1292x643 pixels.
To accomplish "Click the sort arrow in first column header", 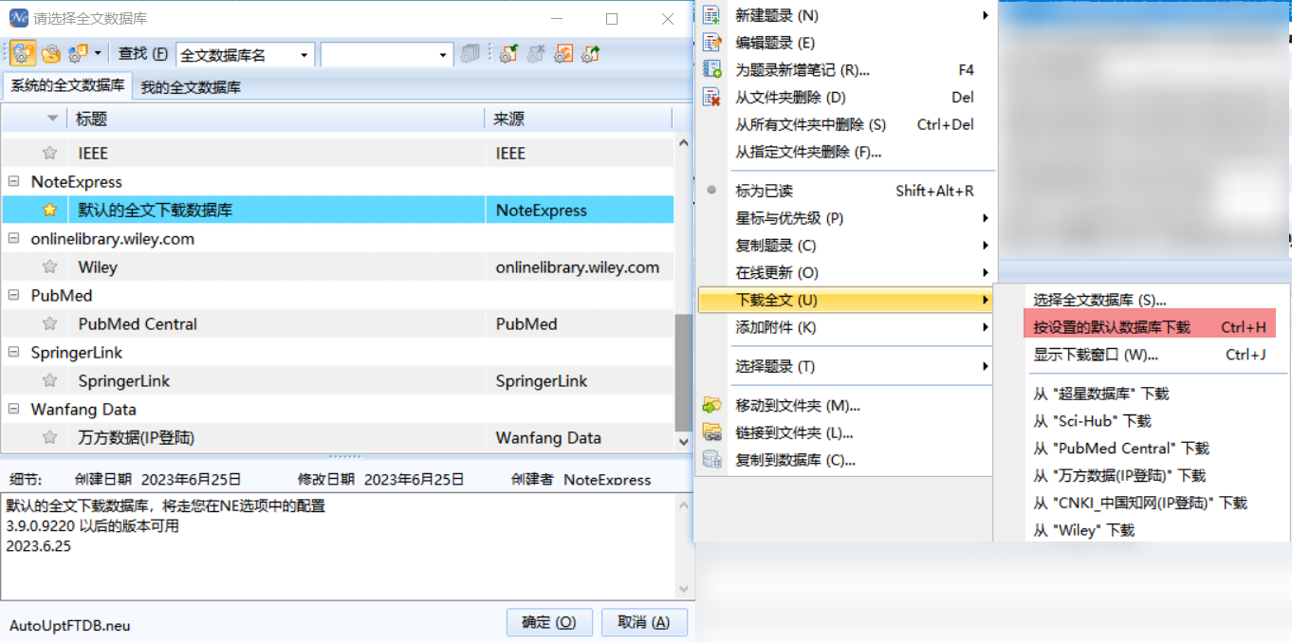I will tap(52, 119).
